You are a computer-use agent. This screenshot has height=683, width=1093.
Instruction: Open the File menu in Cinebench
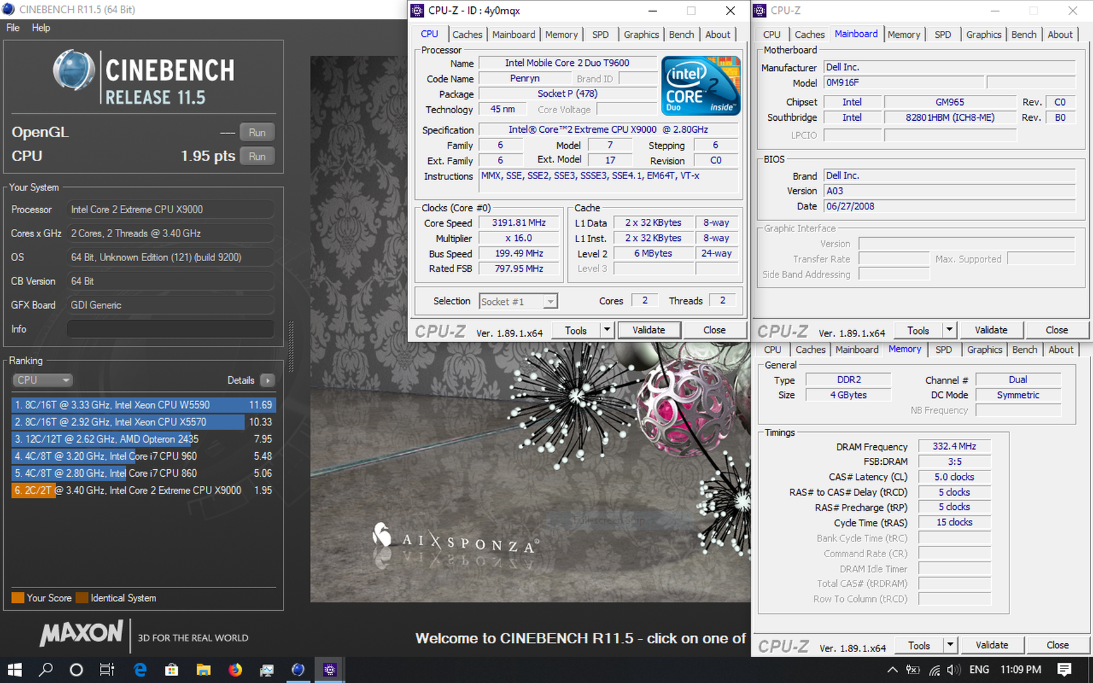click(13, 28)
